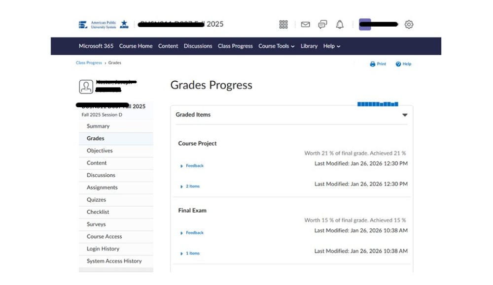Image resolution: width=493 pixels, height=285 pixels.
Task: Open the message alerts envelope icon
Action: click(305, 25)
